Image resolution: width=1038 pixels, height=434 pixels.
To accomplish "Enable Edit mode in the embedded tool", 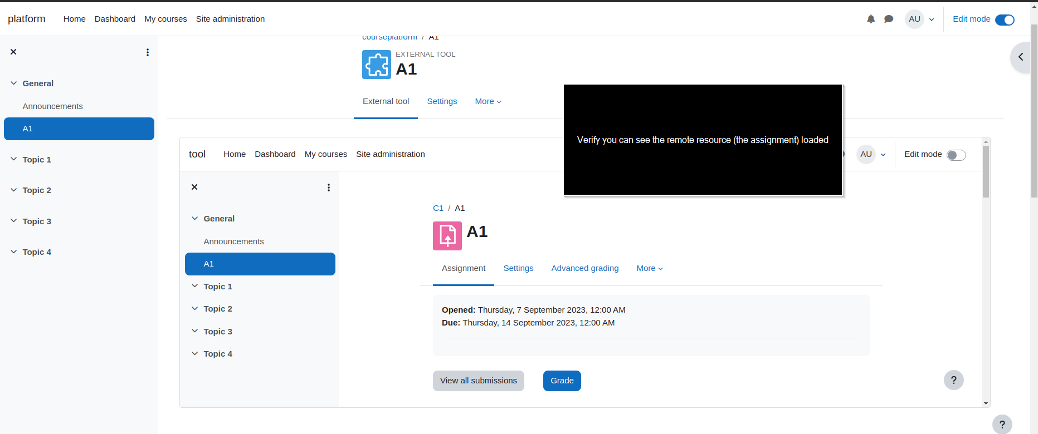I will pyautogui.click(x=956, y=155).
